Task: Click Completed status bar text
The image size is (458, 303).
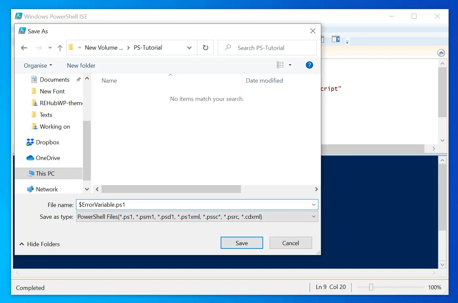Action: (x=30, y=288)
